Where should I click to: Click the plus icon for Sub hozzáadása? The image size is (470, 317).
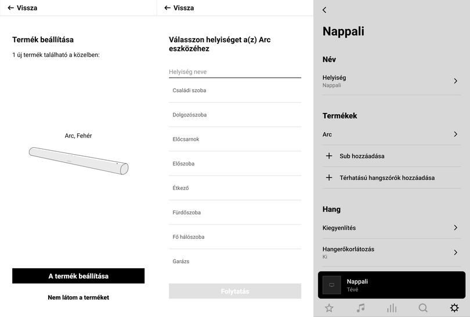click(x=329, y=156)
